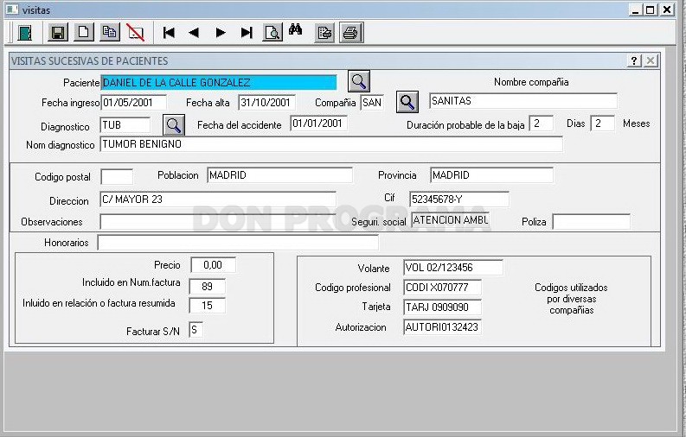The height and width of the screenshot is (437, 686).
Task: Copy the current record with duplicate icon
Action: click(109, 33)
